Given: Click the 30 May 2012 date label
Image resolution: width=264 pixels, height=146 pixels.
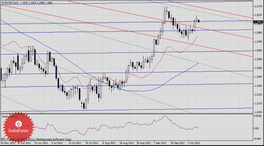Looking at the screenshot, I should (x=8, y=143).
